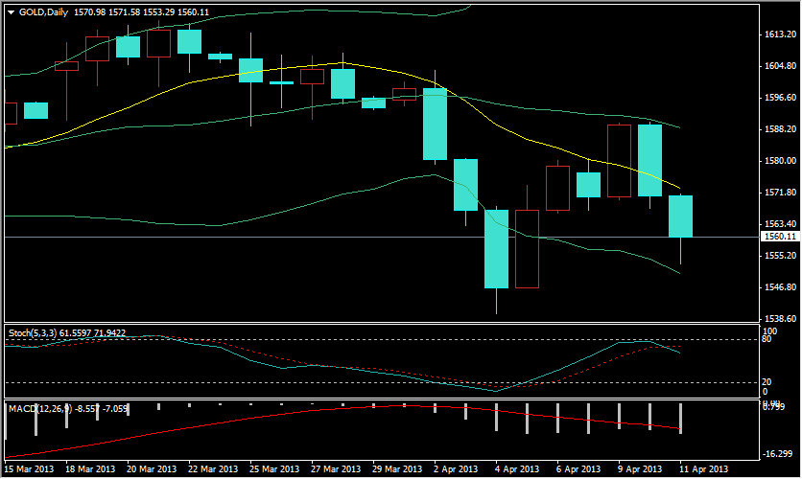The height and width of the screenshot is (479, 802).
Task: Click the Stoch(5,3,3) indicator label
Action: click(x=32, y=332)
